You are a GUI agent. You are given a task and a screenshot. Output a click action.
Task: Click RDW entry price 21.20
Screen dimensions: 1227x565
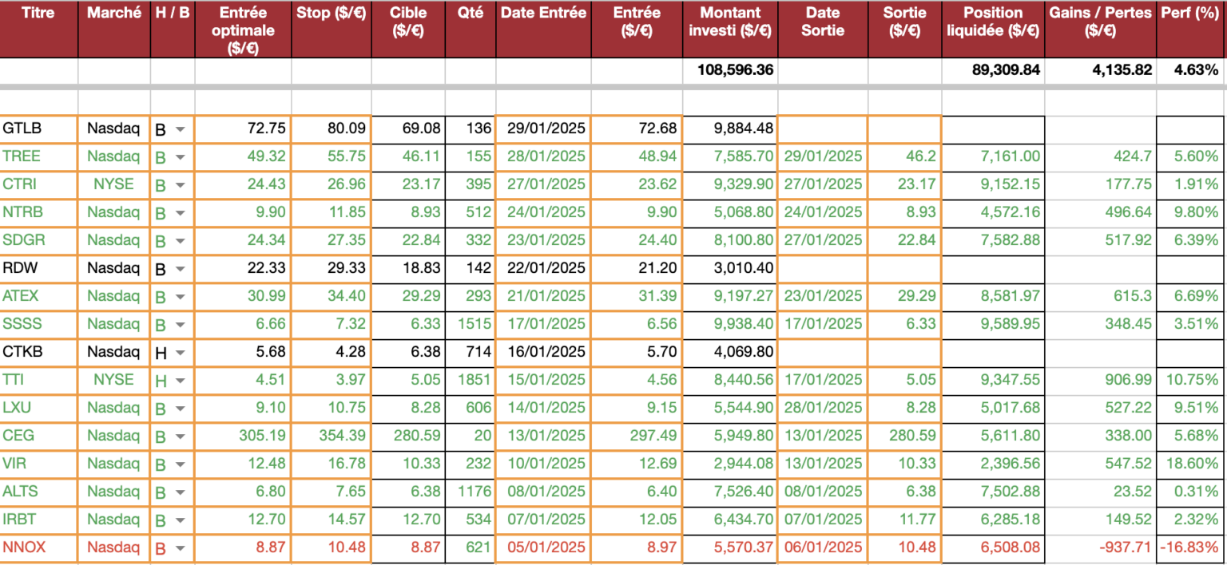[637, 268]
